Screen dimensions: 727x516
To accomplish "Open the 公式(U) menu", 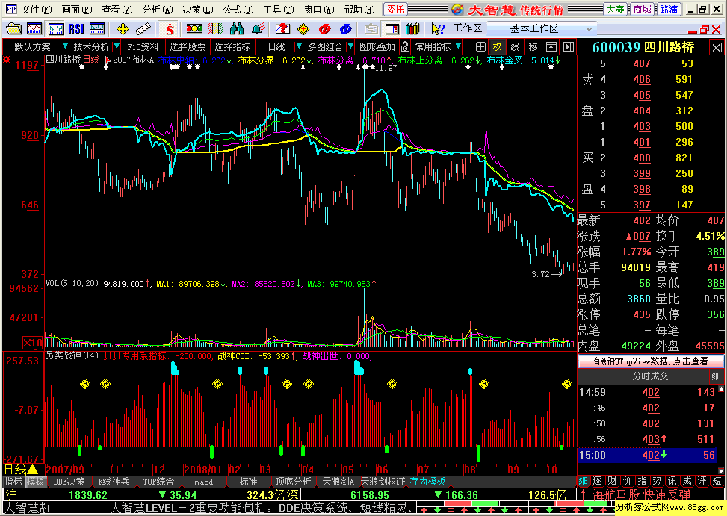I will click(x=238, y=9).
